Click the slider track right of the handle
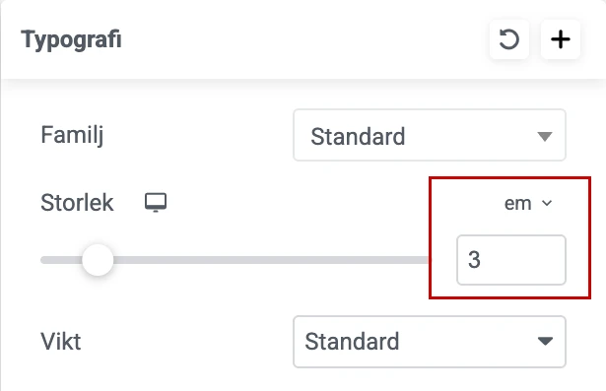This screenshot has width=606, height=391. click(271, 260)
